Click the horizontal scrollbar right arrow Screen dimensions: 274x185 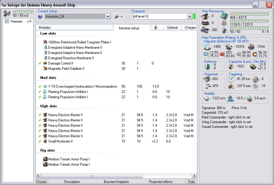point(194,176)
